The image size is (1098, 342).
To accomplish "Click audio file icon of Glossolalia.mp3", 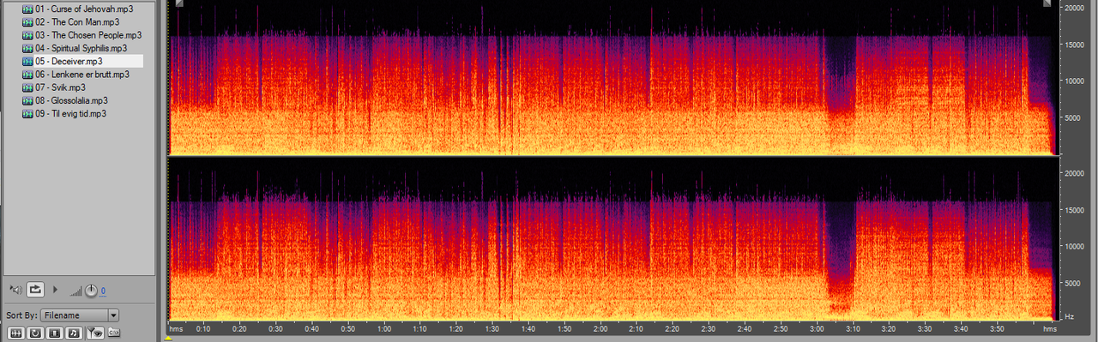I will pos(27,100).
